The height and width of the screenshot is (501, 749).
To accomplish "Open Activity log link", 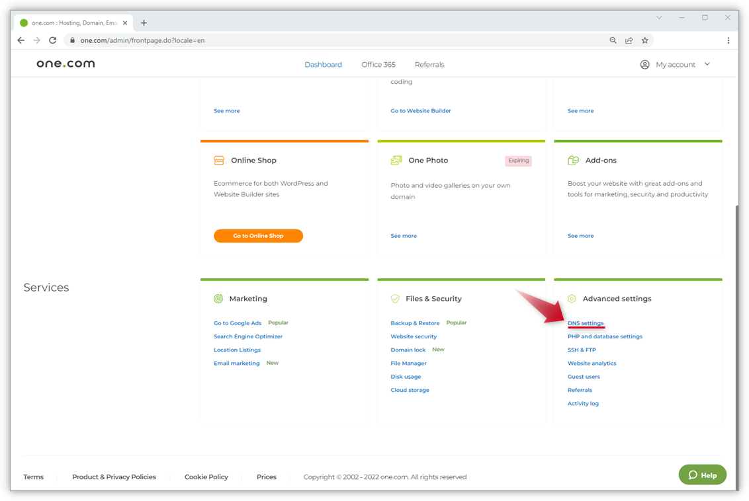I will [583, 403].
